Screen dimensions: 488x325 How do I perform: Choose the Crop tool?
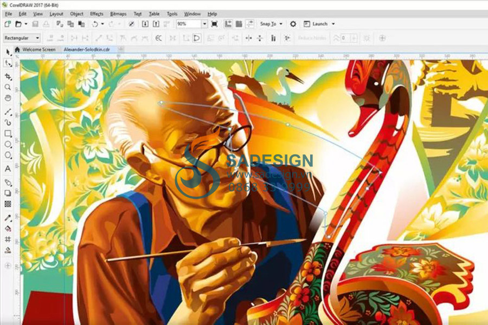point(8,76)
